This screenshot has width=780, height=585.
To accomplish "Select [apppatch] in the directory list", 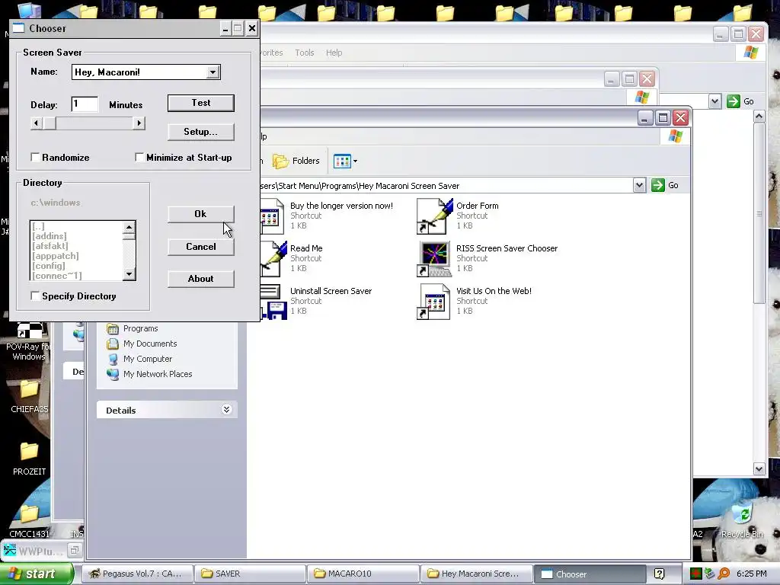I will [55, 256].
